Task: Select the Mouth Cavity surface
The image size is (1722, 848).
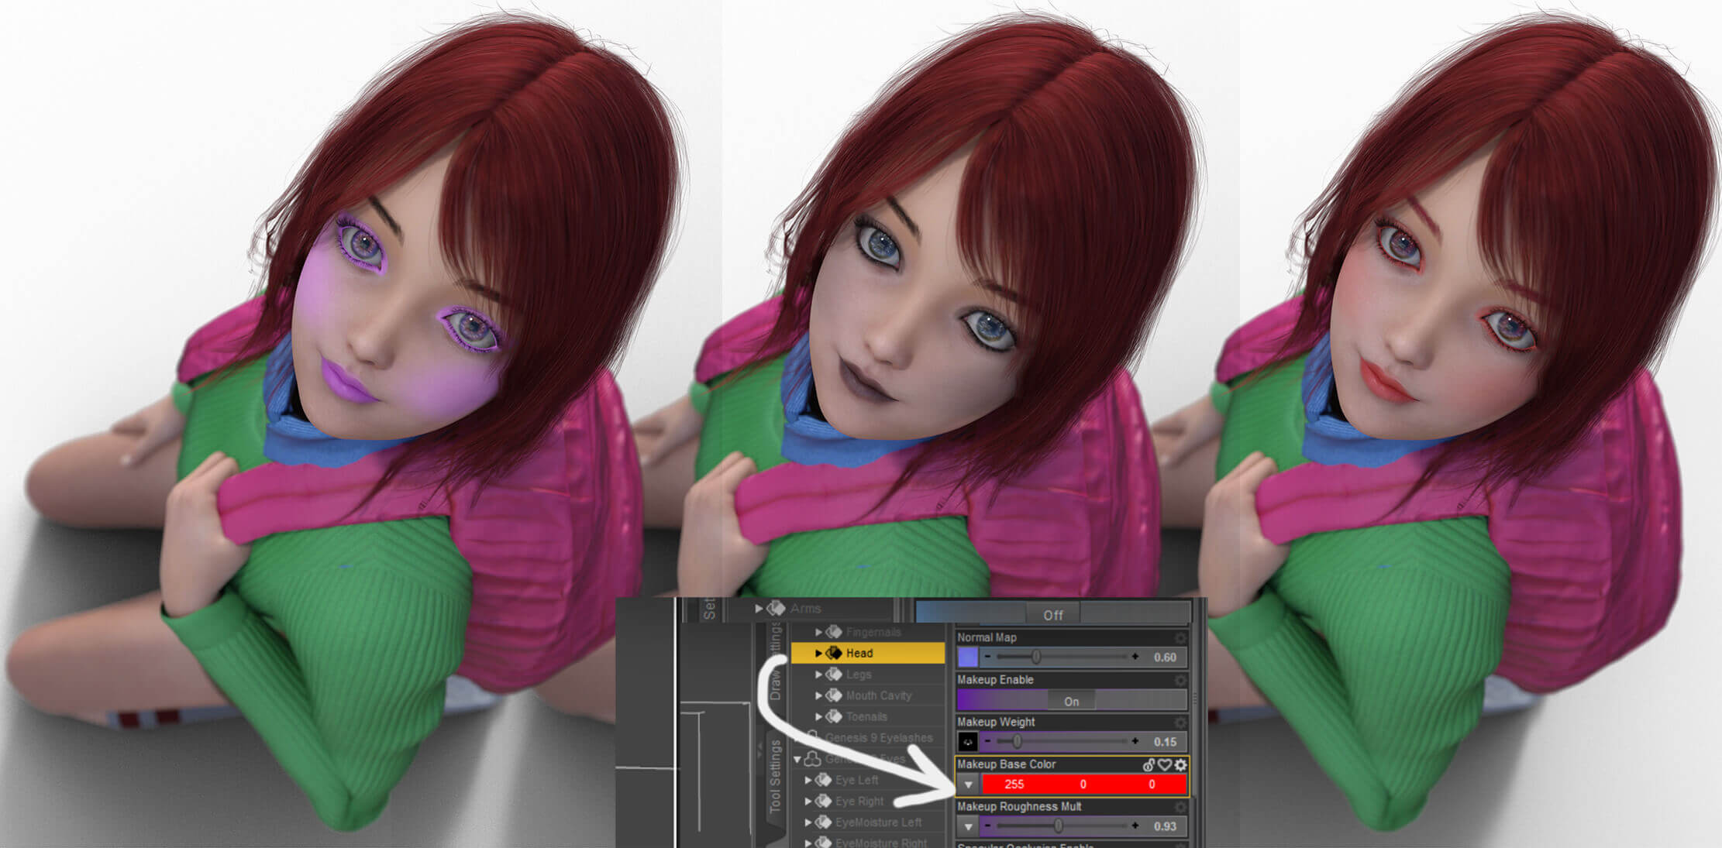Action: (878, 695)
